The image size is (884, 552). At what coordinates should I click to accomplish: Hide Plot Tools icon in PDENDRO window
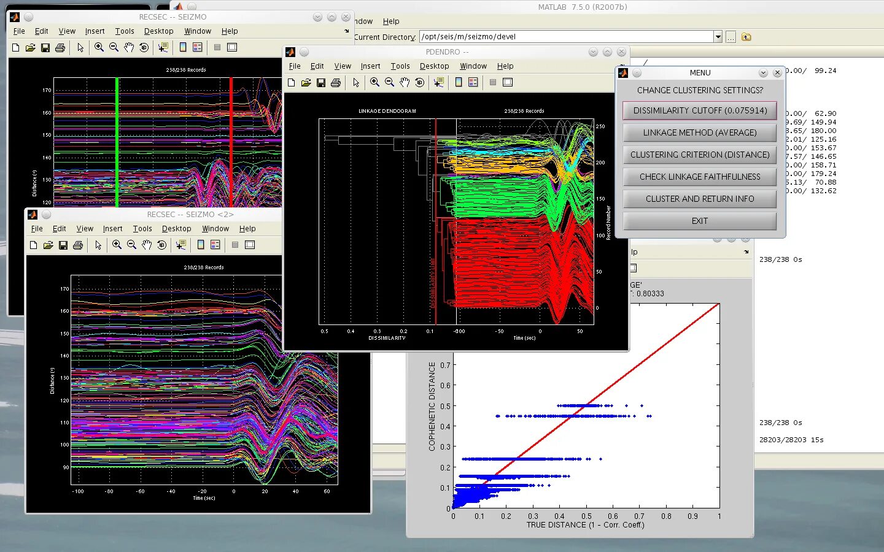point(493,82)
